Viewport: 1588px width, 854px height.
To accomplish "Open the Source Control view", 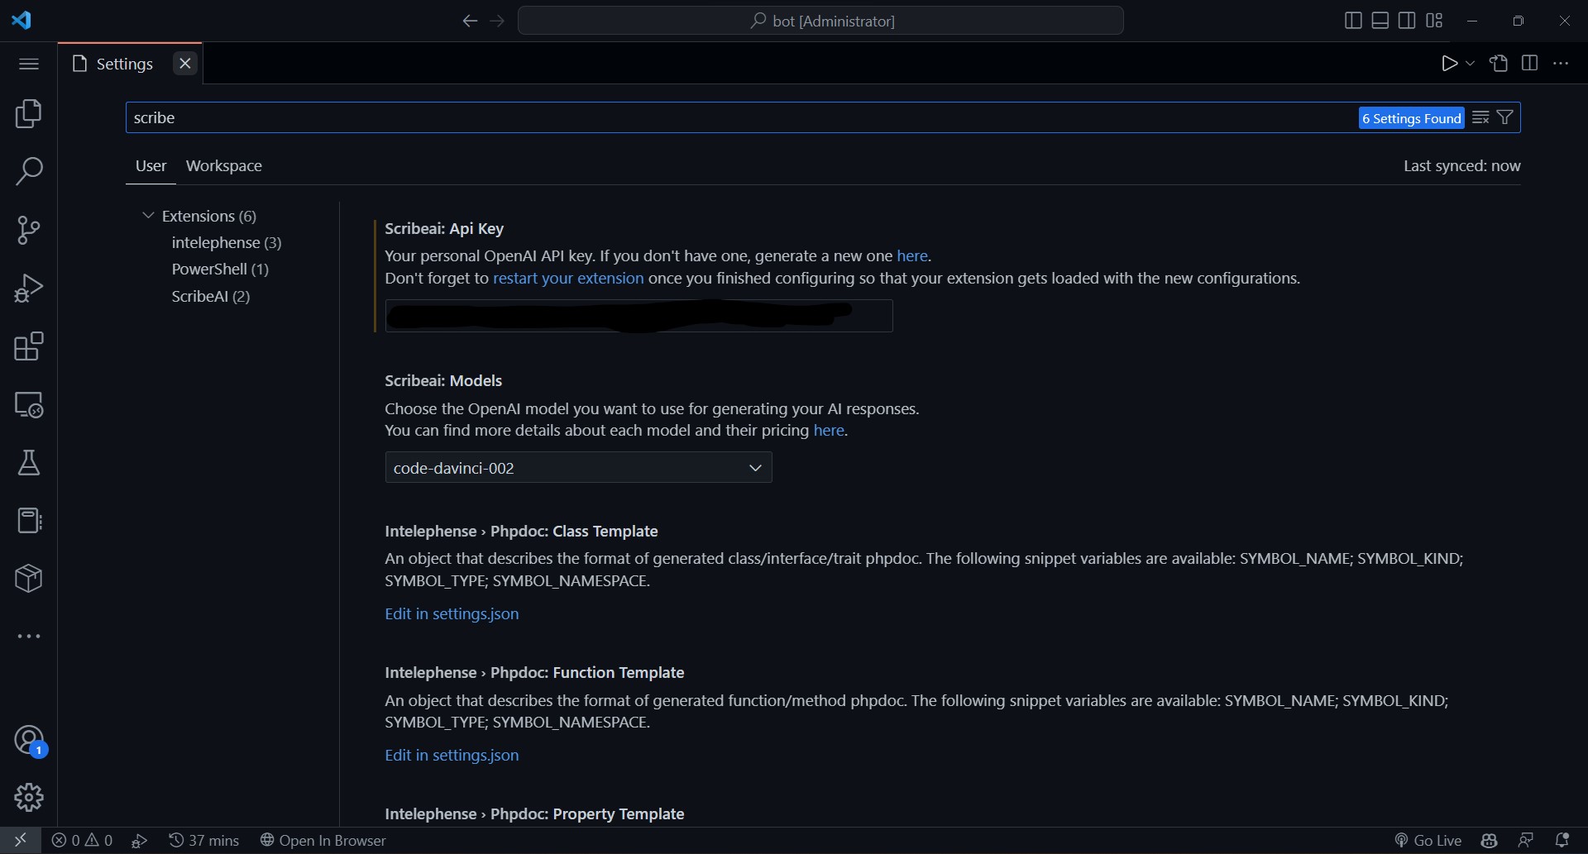I will point(29,230).
